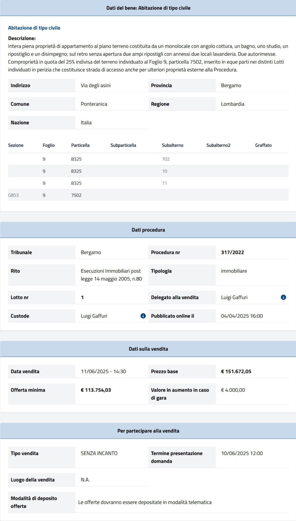Select the 'Dati del bene: Abitazione di tipo civile' header
Screen dimensions: 296x521
(148, 8)
